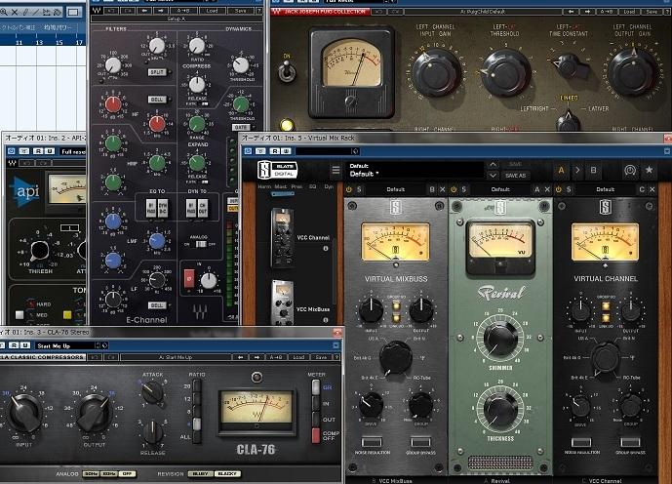Click the E-Channel phase invert red button
The image size is (672, 484).
(188, 278)
